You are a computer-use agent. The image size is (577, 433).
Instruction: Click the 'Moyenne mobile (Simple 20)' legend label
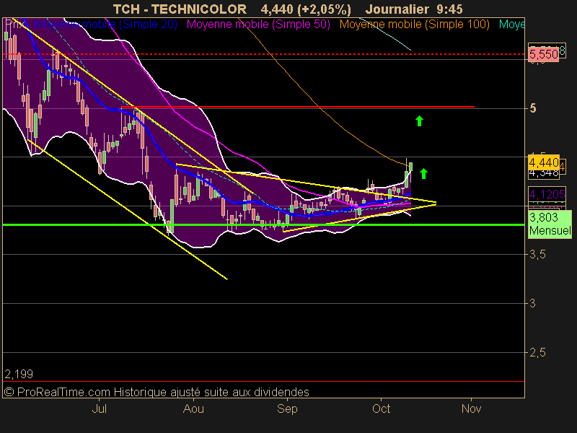tap(105, 25)
